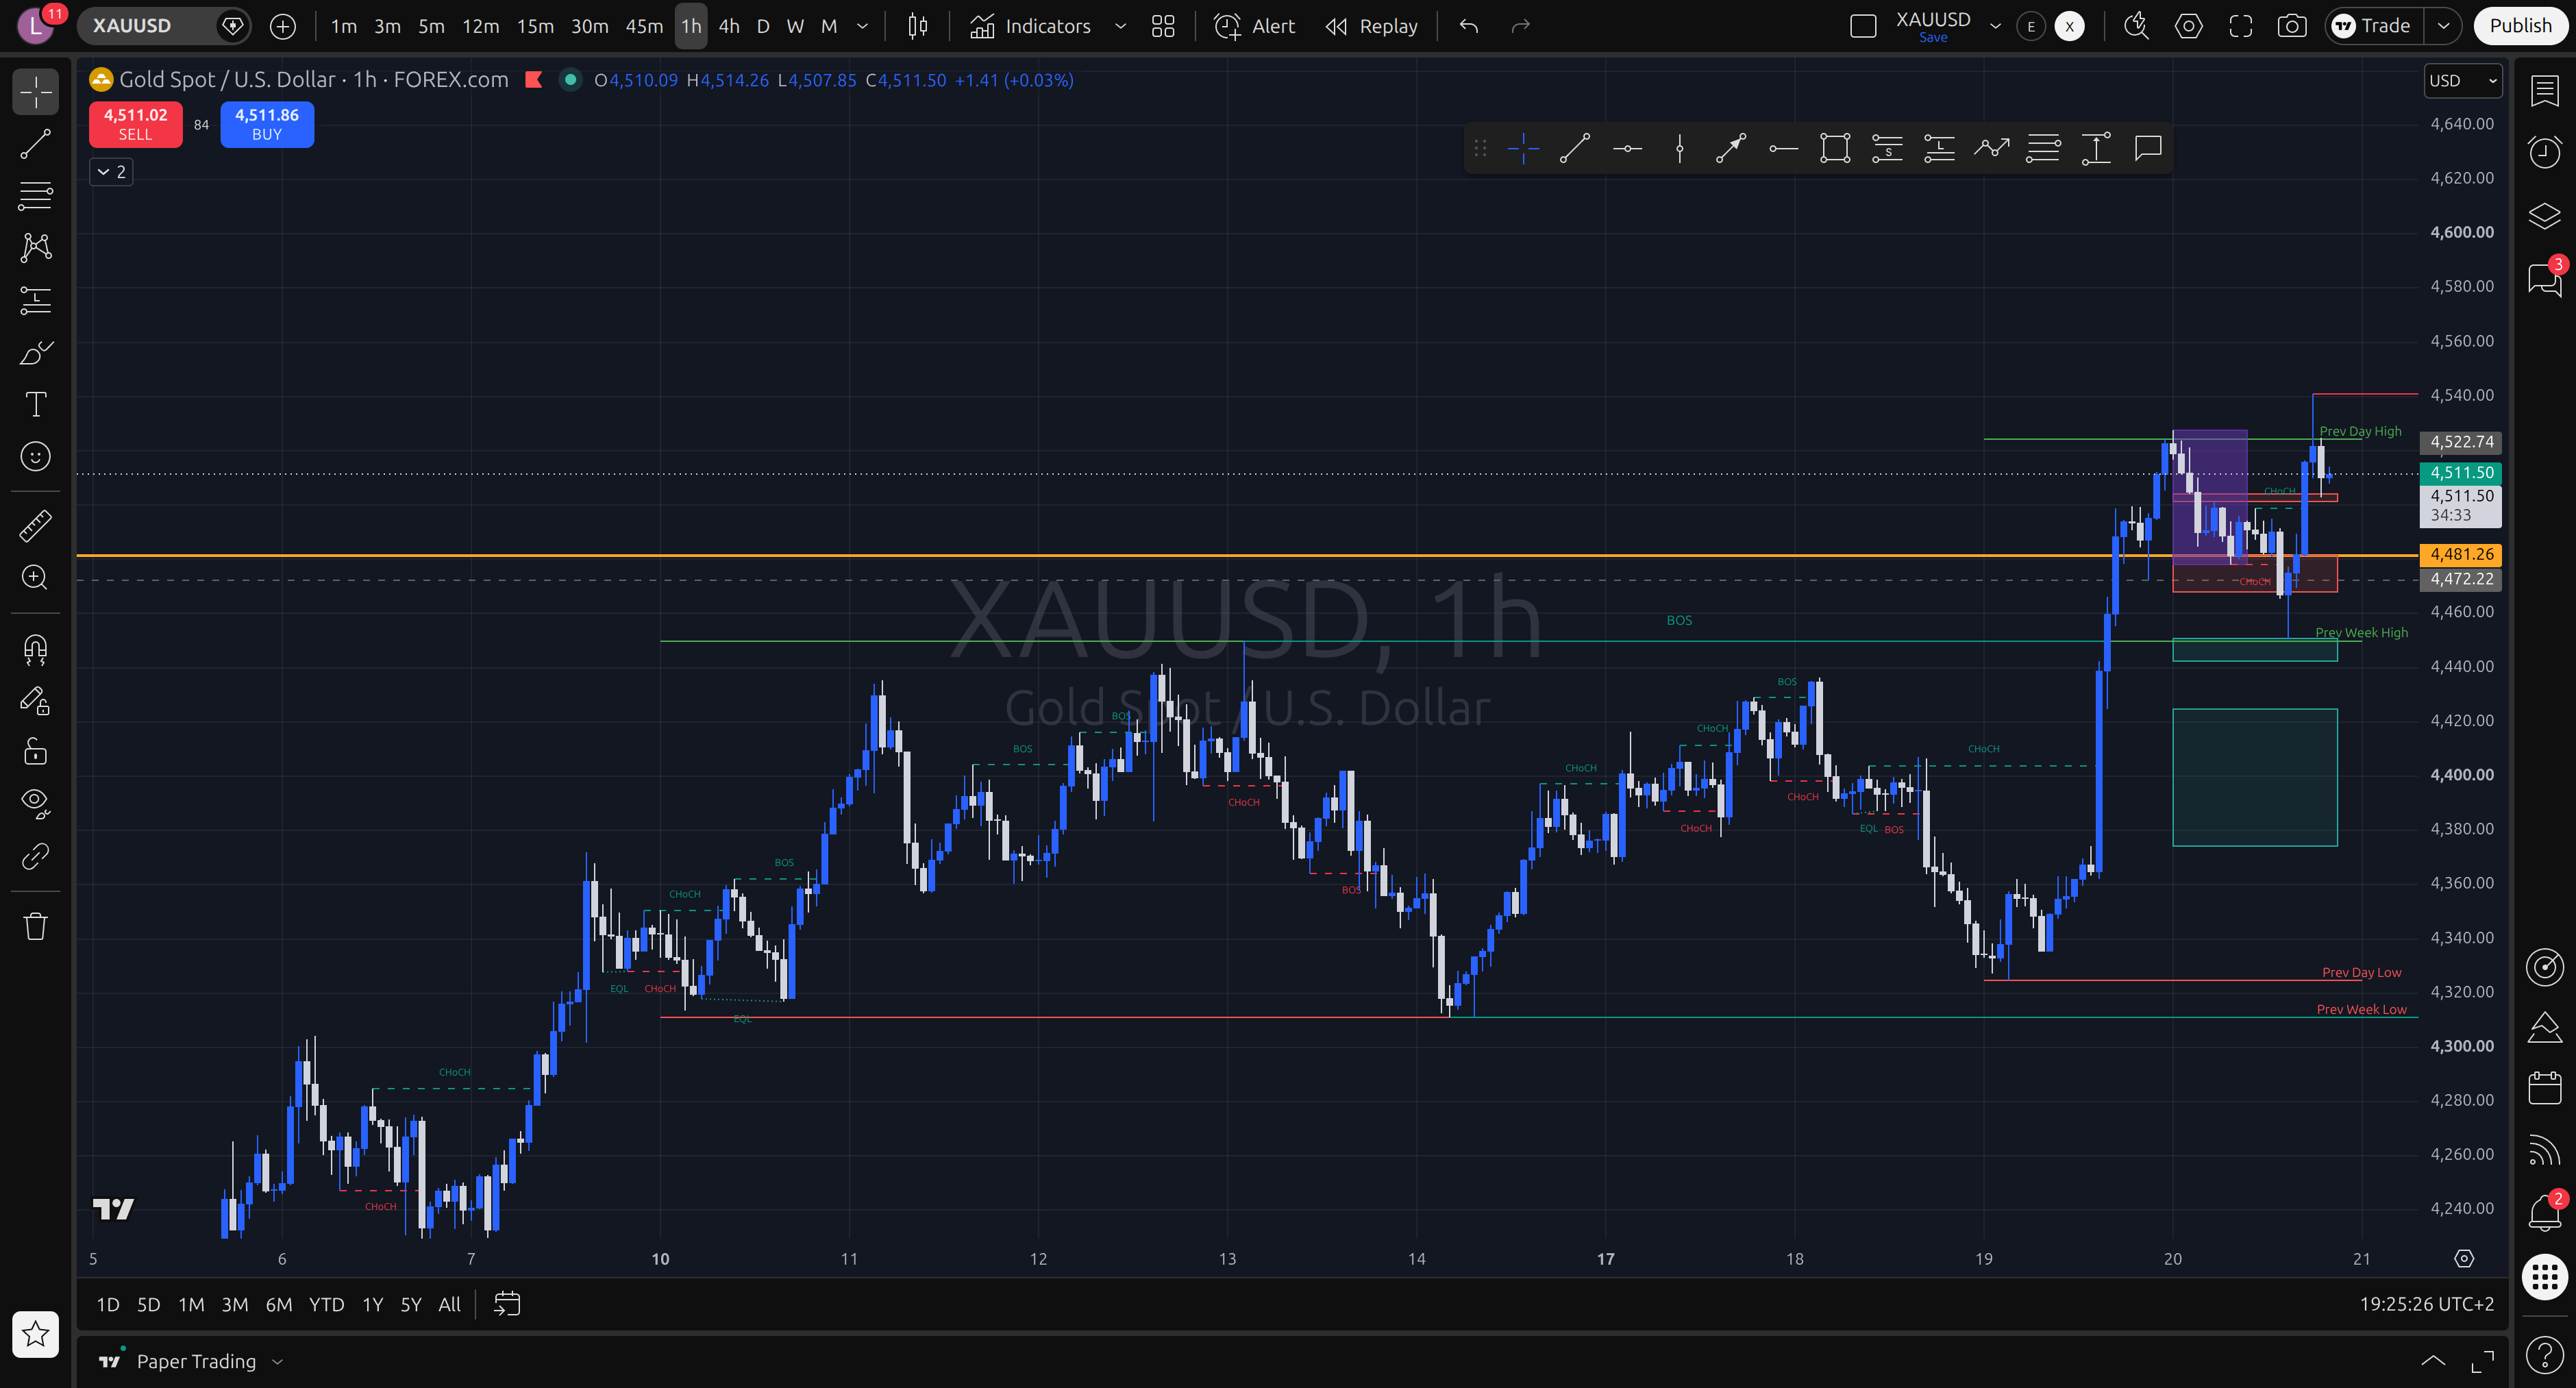This screenshot has height=1388, width=2576.
Task: Toggle the go to date calendar control
Action: coord(507,1304)
